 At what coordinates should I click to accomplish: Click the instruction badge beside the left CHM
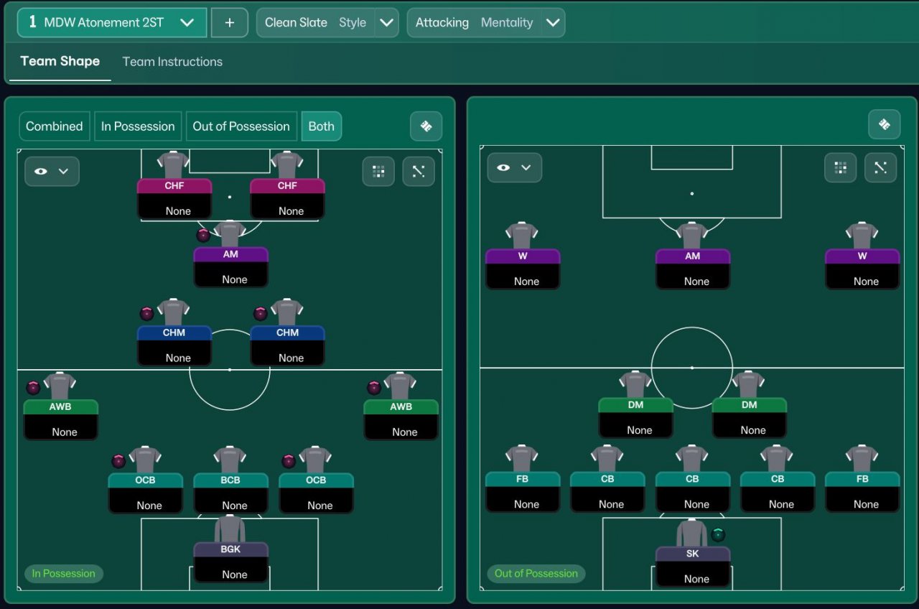tap(146, 313)
